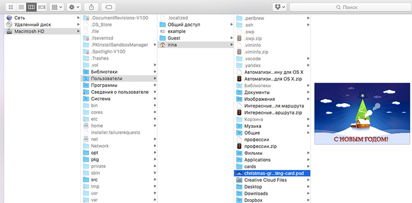Select the .Spotlight-V100 folder

coord(119,52)
